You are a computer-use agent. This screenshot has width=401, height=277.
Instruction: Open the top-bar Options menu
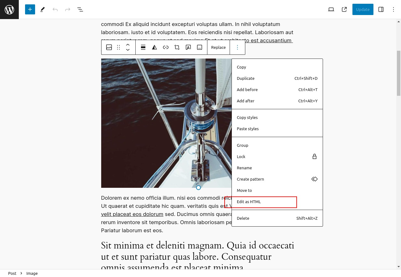click(393, 9)
